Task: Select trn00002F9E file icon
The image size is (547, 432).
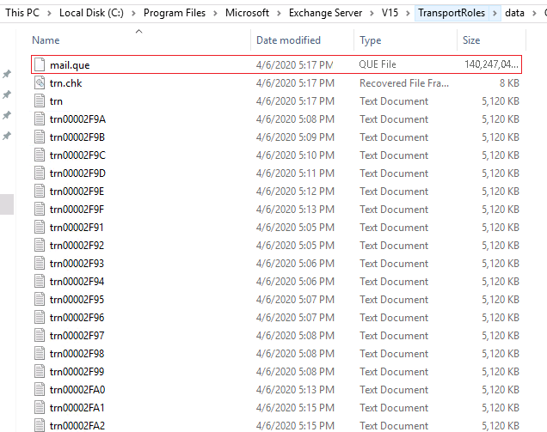Action: coord(40,192)
